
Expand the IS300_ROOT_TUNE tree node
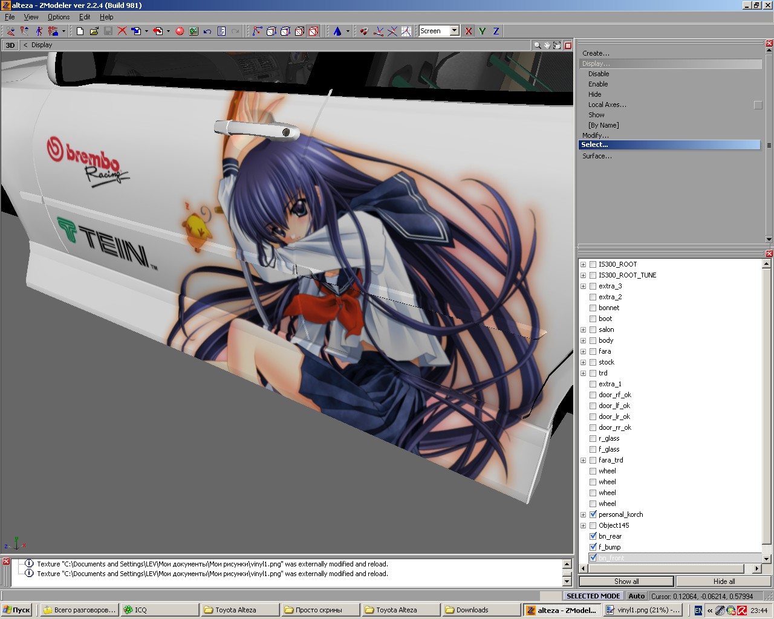tap(583, 275)
